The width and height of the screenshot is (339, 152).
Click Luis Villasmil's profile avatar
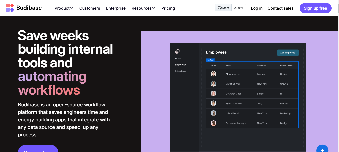click(x=213, y=113)
